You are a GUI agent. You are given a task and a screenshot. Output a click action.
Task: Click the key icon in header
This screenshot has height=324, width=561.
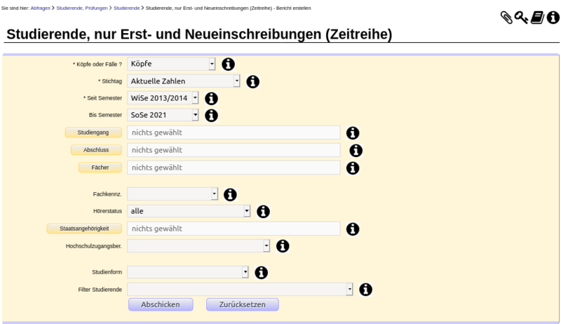(521, 17)
